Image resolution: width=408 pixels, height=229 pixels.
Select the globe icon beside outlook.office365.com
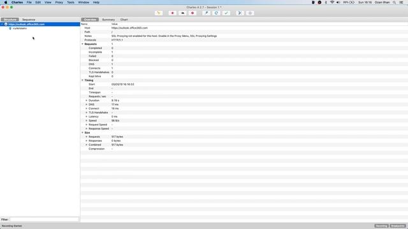(x=6, y=24)
